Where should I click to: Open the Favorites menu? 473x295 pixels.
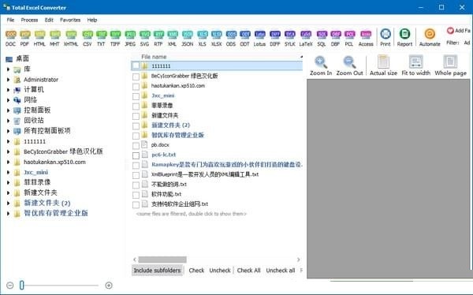70,20
